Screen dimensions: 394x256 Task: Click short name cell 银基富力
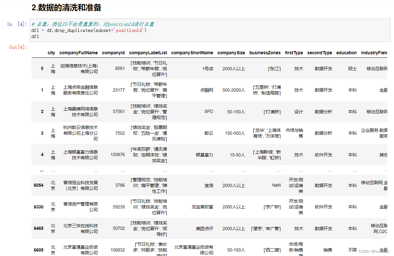[204, 155]
